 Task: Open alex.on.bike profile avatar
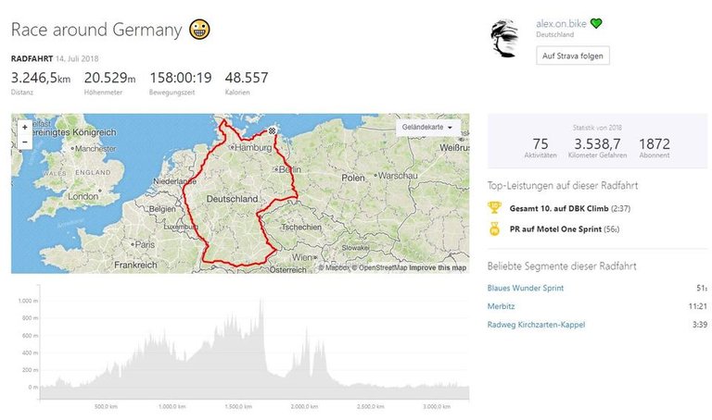508,38
